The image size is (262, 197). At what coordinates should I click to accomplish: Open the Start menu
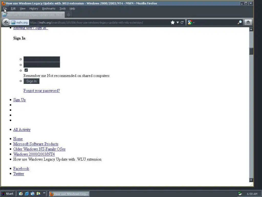(x=7, y=194)
